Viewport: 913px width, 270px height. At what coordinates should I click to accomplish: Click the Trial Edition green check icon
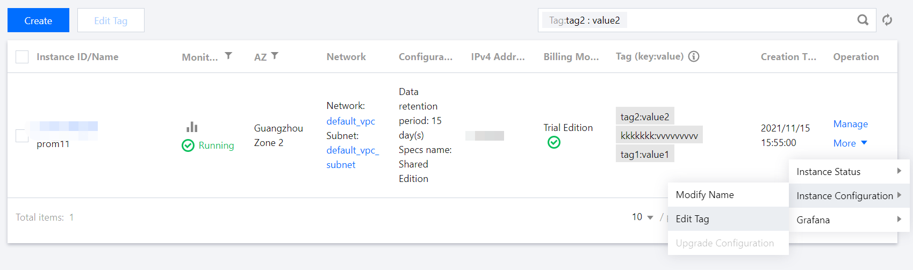[553, 142]
